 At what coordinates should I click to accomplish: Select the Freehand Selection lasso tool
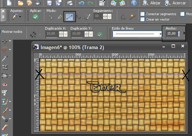coord(5,50)
